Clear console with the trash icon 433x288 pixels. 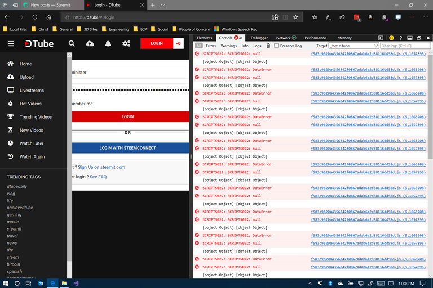pos(268,46)
